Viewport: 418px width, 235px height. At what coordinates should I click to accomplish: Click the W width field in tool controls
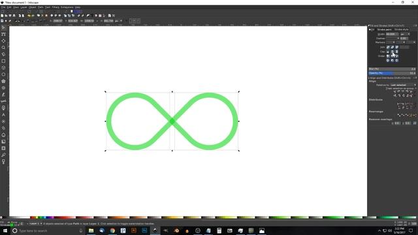pyautogui.click(x=89, y=21)
